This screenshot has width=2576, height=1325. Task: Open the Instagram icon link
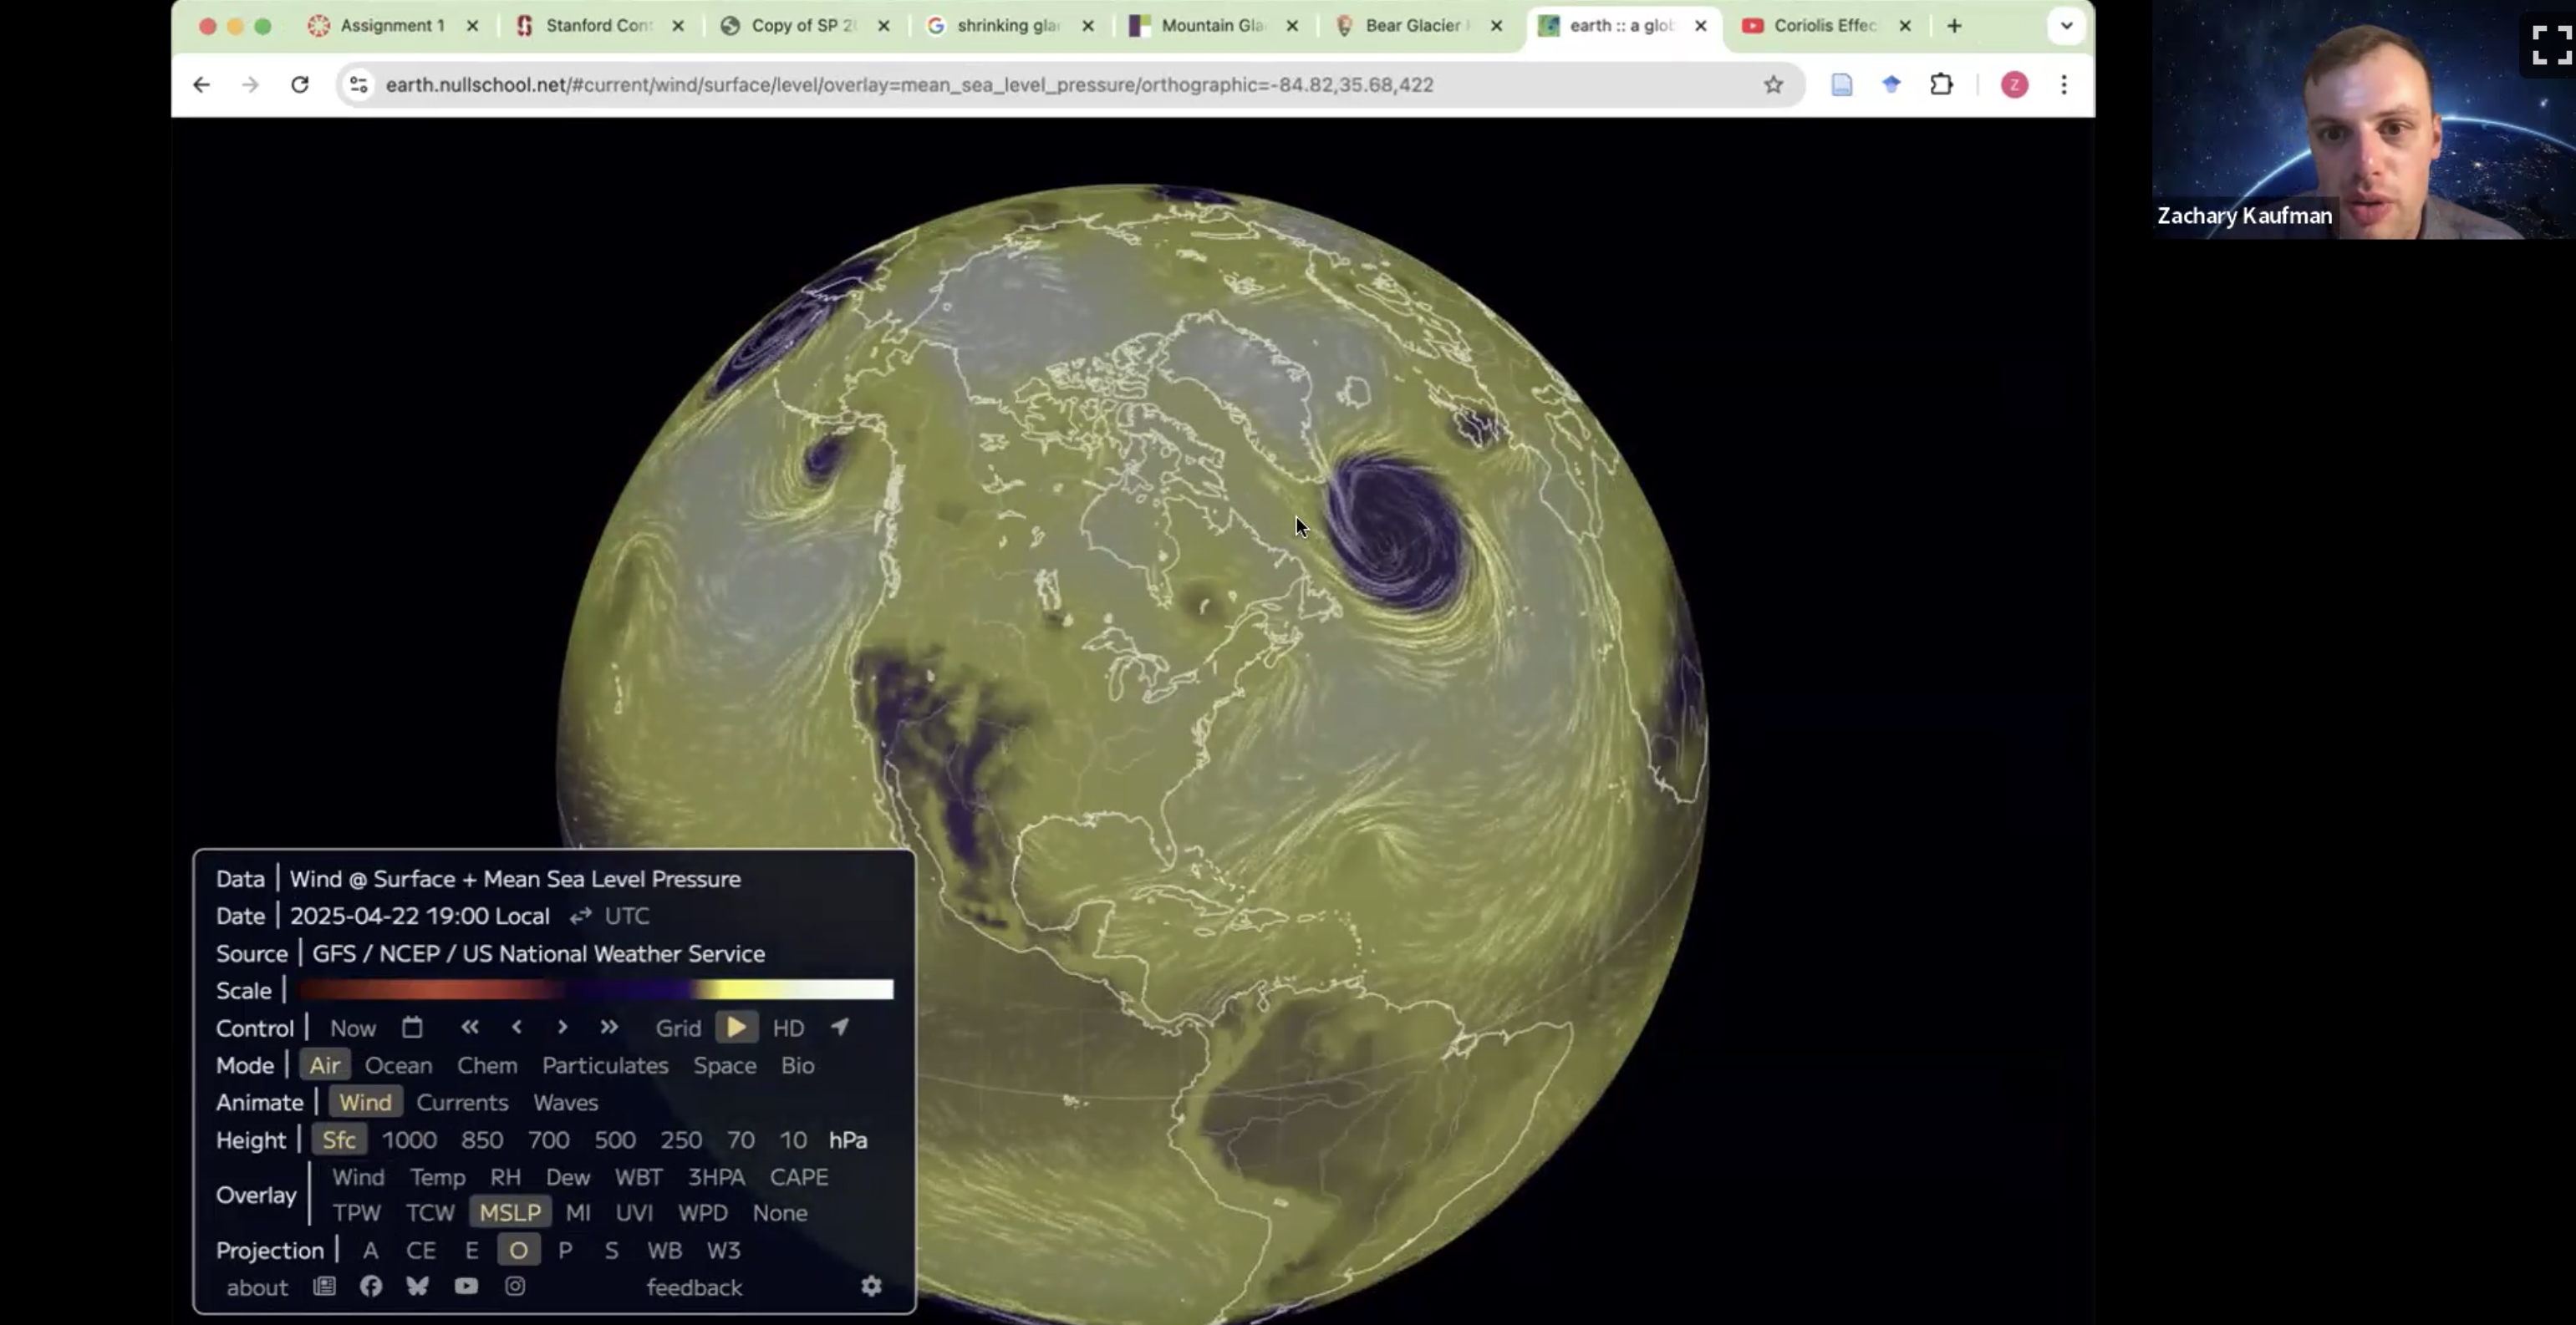(x=515, y=1286)
